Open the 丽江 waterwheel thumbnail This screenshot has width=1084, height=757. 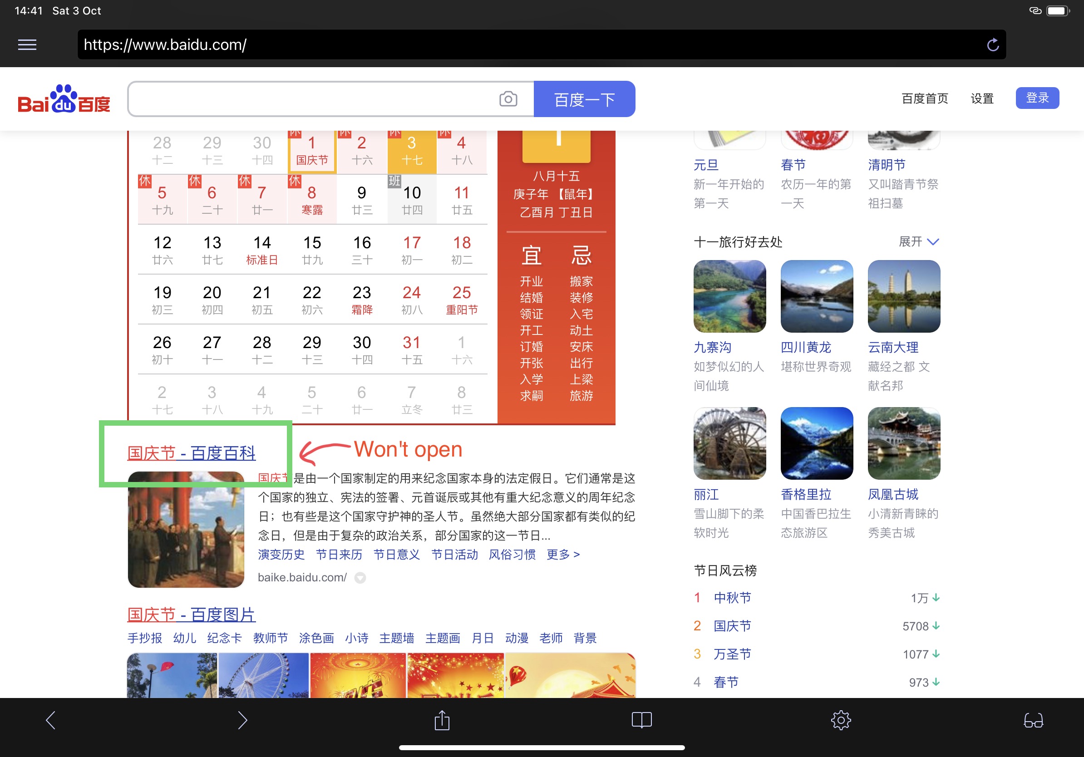pos(729,443)
